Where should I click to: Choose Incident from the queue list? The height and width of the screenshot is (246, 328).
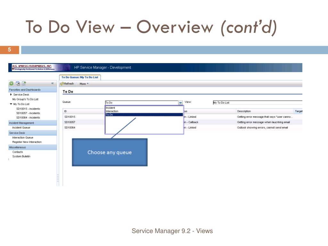pyautogui.click(x=144, y=108)
